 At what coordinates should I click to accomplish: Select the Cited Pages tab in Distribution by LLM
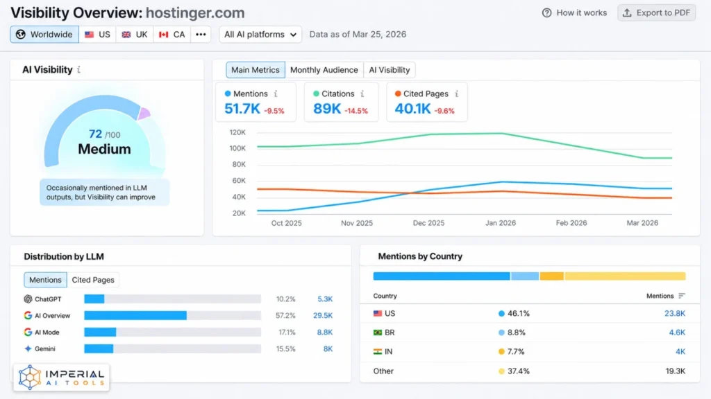[93, 280]
